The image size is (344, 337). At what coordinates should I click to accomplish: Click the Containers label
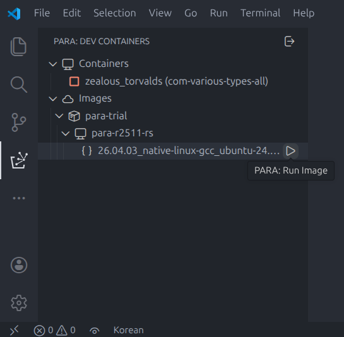pos(104,64)
